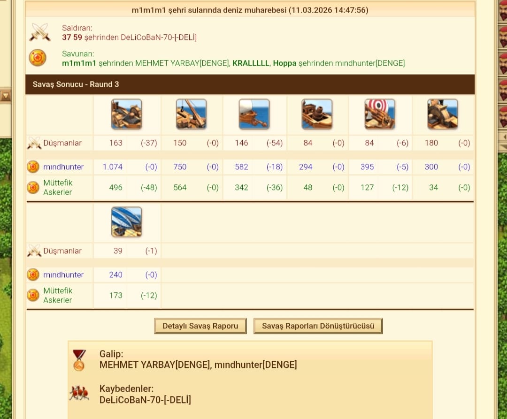Click mındhunter losses (-18)
The height and width of the screenshot is (419, 507).
(275, 167)
